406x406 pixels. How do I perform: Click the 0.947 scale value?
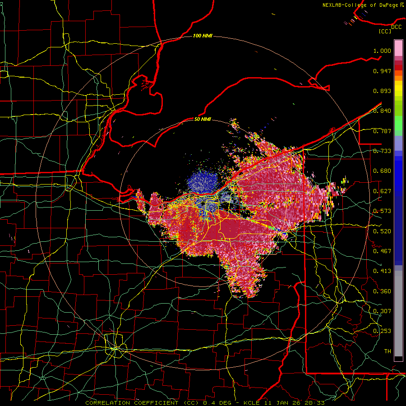382,71
